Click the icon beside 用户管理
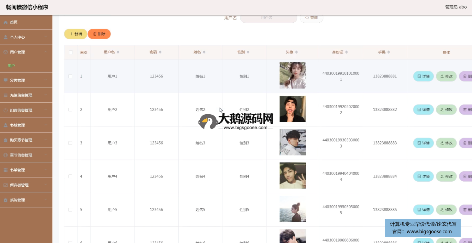Viewport: 472px width, 243px height. point(6,52)
